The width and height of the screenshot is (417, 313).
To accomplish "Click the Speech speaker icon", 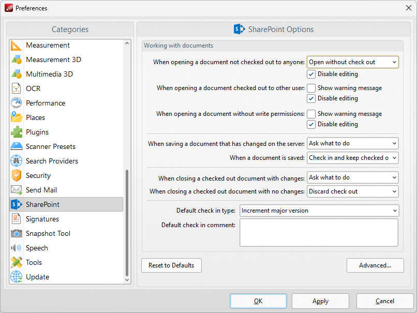I will pyautogui.click(x=16, y=248).
